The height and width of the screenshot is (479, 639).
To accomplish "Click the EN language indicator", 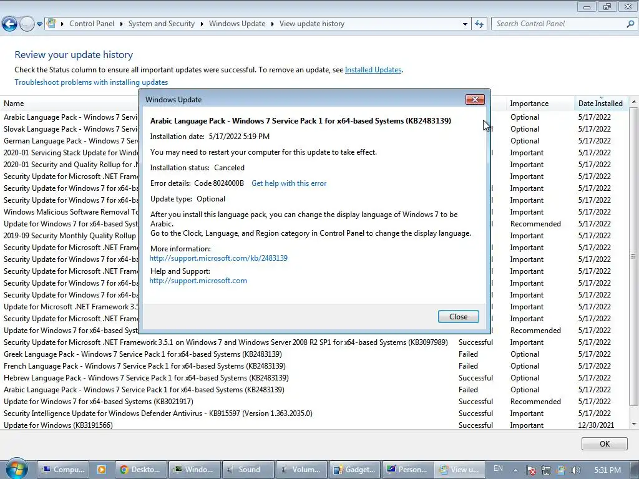I will pyautogui.click(x=498, y=468).
